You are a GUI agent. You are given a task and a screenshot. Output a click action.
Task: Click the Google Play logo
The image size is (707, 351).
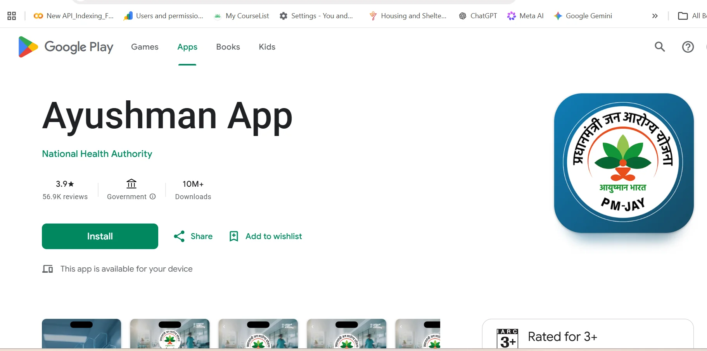click(66, 47)
